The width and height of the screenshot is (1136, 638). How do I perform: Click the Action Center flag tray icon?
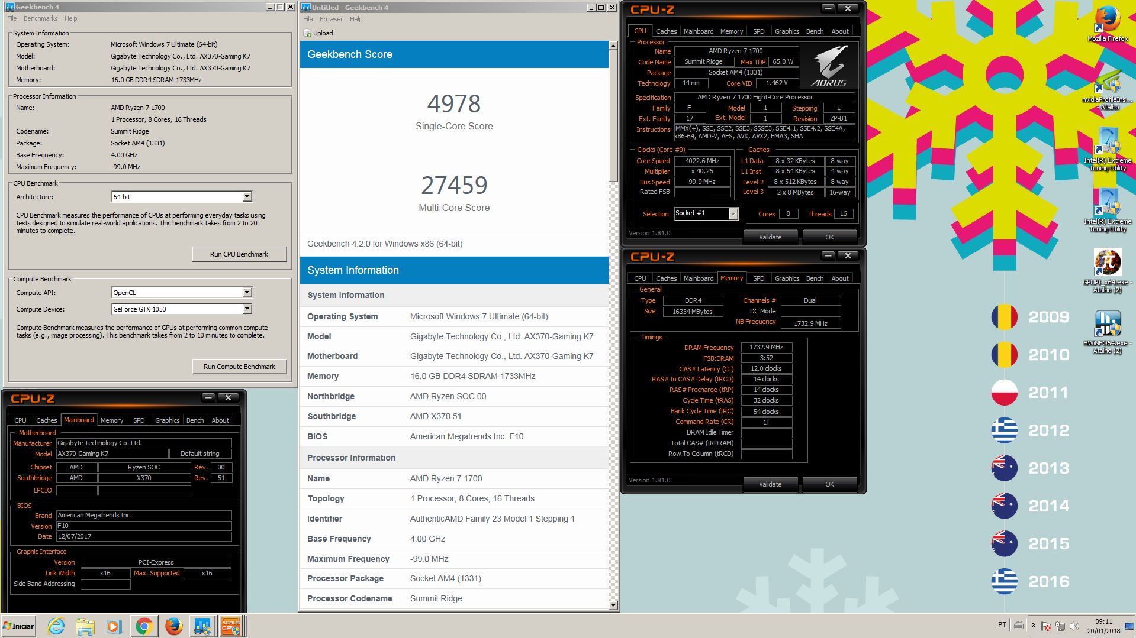point(1046,626)
